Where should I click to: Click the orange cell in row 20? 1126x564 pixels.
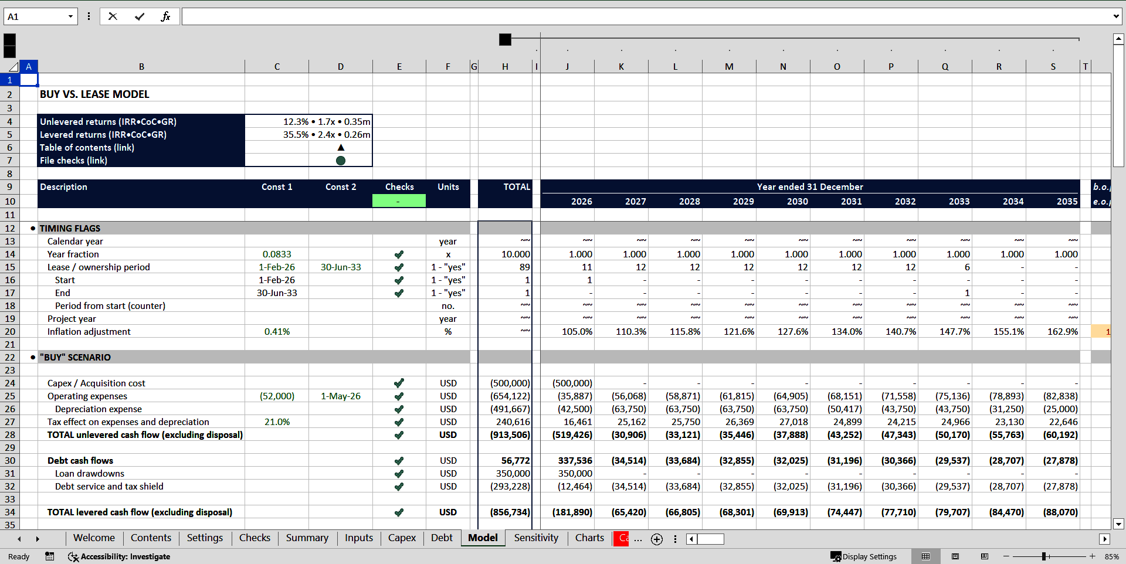click(x=1101, y=331)
